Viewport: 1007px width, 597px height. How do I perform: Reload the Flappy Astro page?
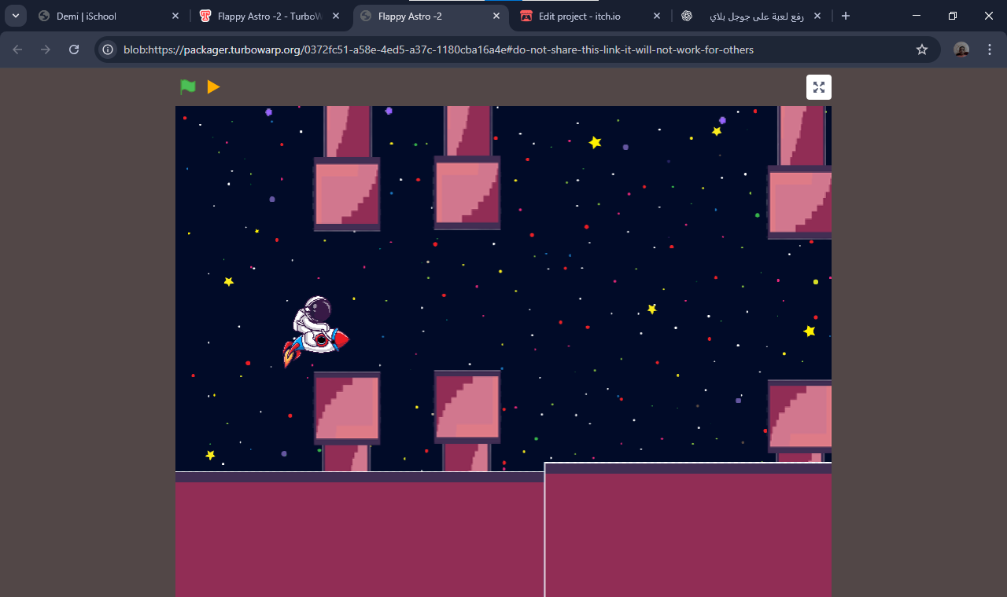pyautogui.click(x=73, y=49)
